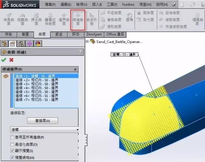Collapse the property panel via side arrows

point(86,140)
